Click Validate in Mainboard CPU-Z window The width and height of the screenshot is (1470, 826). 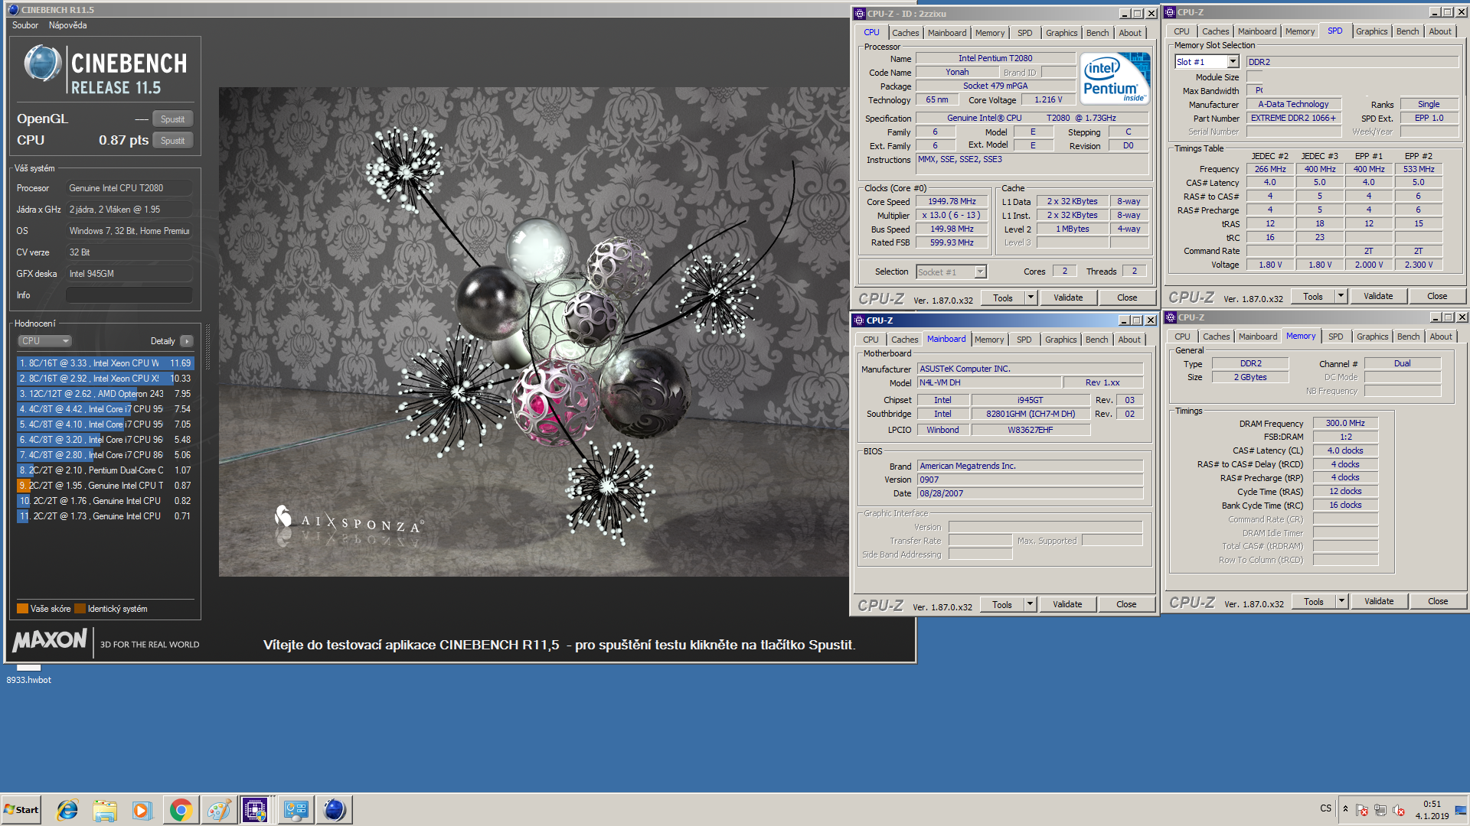[x=1067, y=605]
